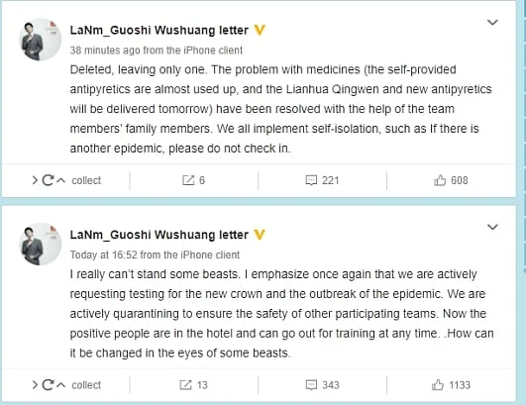Click the refresh arrows icon on first post footer
Screen dimensions: 526x405
coord(48,180)
